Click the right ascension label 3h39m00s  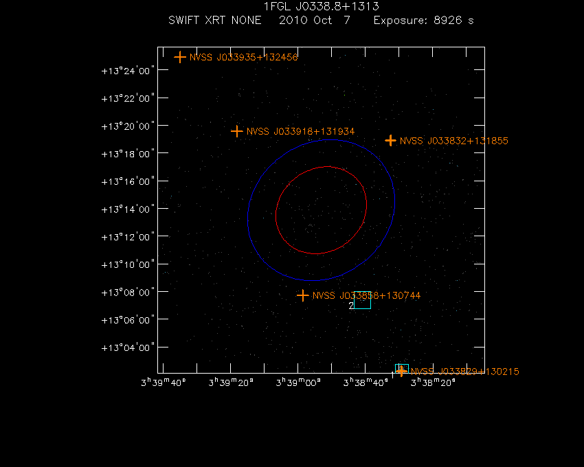click(x=298, y=383)
